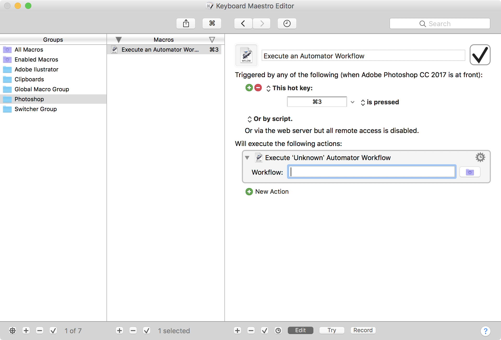Select the Photoshop group
The image size is (501, 340).
click(53, 99)
